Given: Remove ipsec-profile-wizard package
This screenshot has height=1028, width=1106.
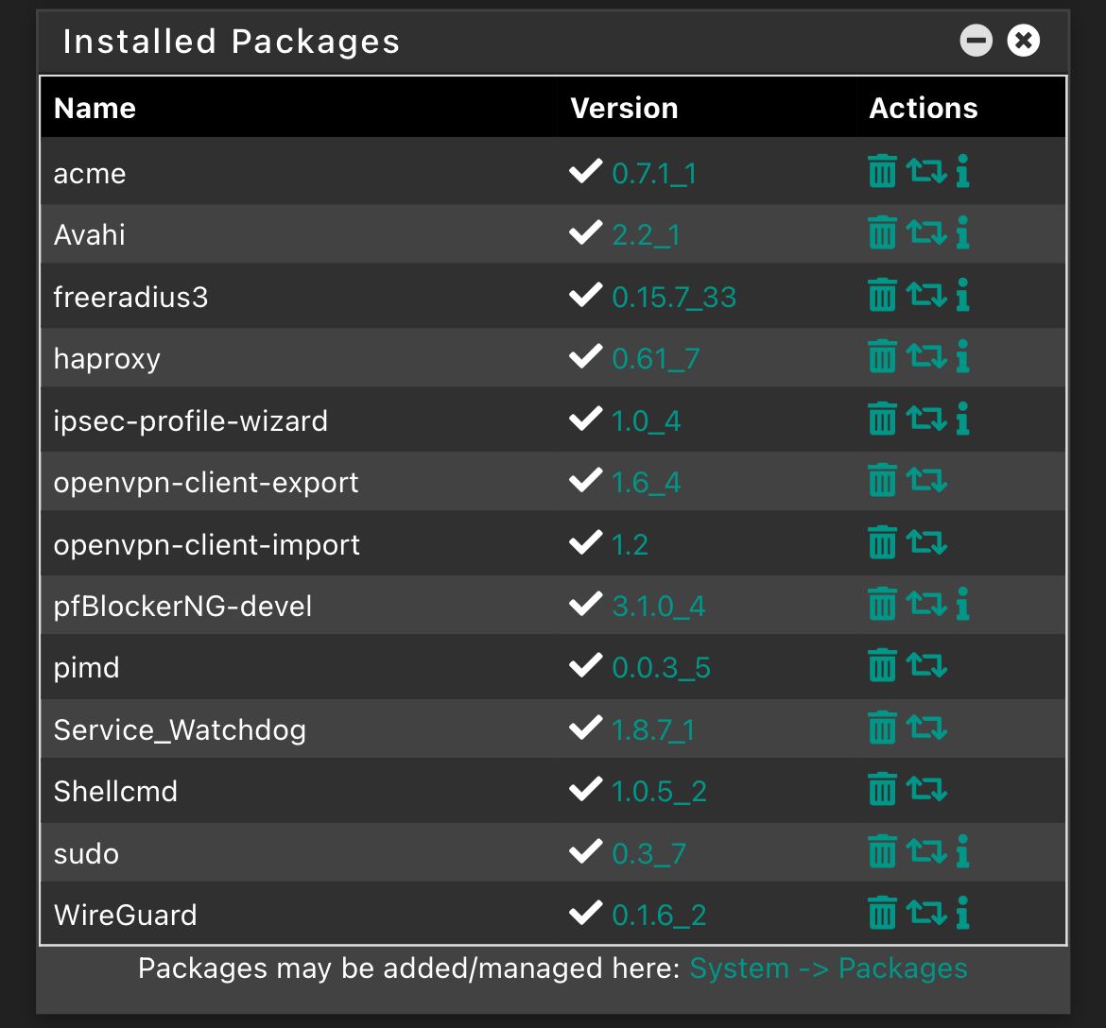Looking at the screenshot, I should (882, 419).
